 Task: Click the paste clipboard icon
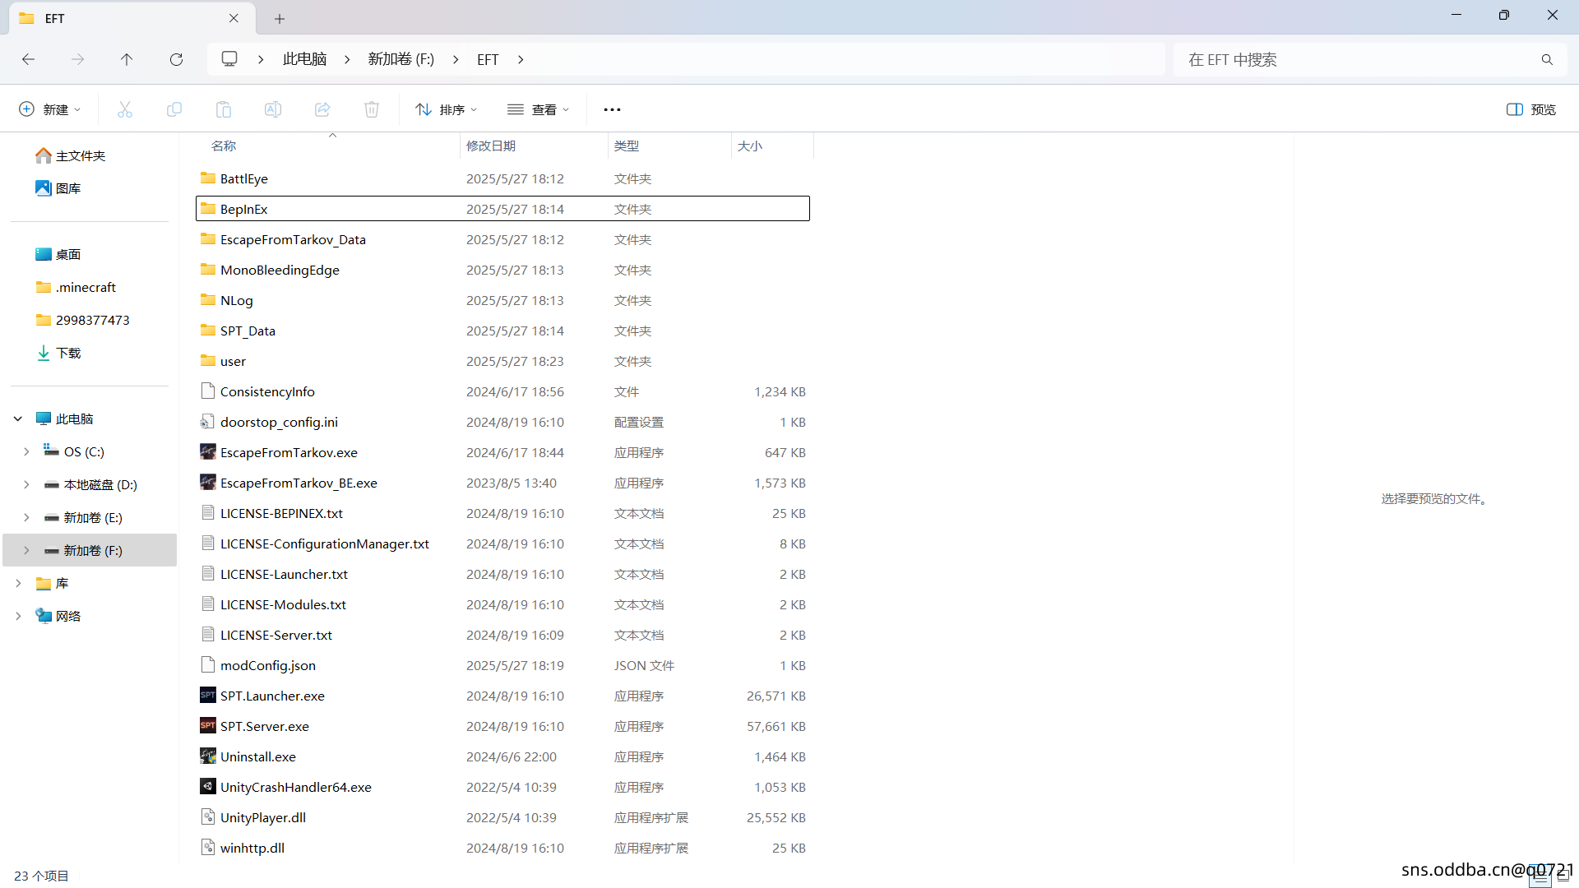(224, 109)
